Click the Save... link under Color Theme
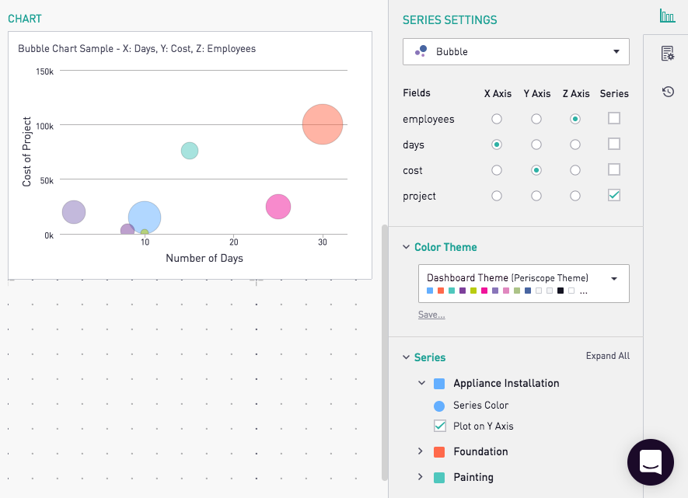Screen dimensions: 688x498 [x=431, y=314]
